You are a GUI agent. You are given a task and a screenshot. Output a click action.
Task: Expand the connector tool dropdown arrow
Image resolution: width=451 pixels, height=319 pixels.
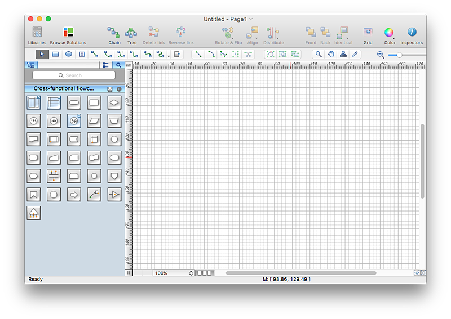pyautogui.click(x=169, y=56)
